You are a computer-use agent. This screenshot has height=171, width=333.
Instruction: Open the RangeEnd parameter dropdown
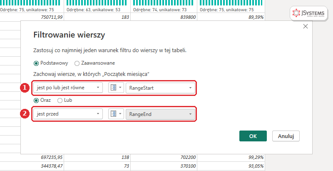coord(160,114)
